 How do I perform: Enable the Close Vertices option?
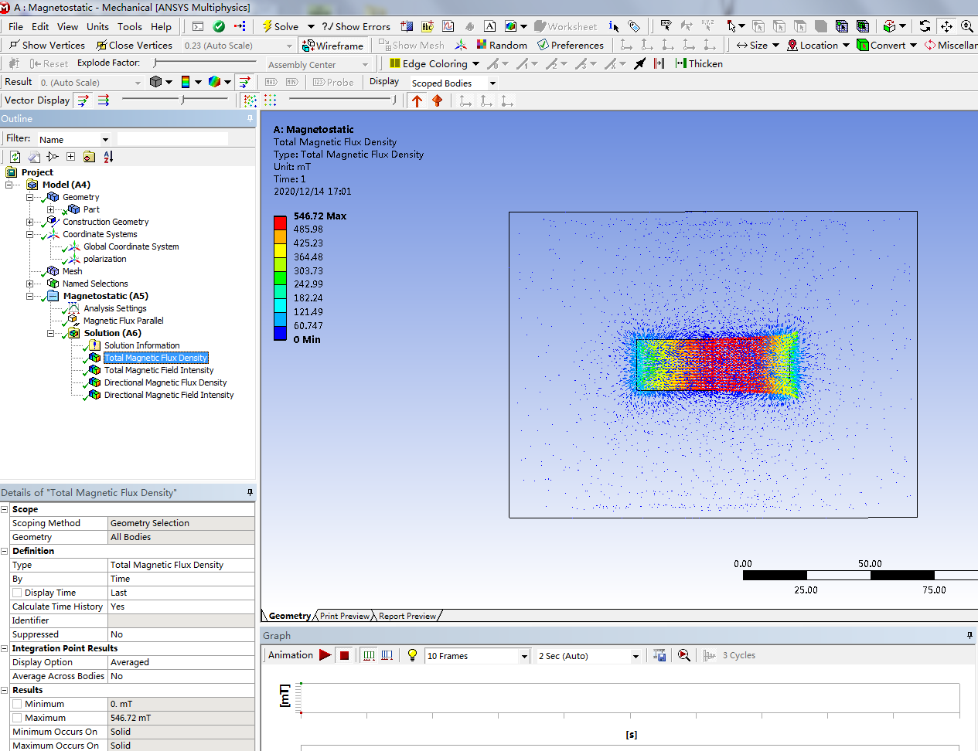coord(134,45)
